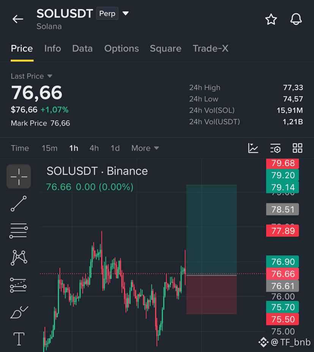314x352 pixels.
Task: Select the 4h chart interval
Action: point(94,148)
